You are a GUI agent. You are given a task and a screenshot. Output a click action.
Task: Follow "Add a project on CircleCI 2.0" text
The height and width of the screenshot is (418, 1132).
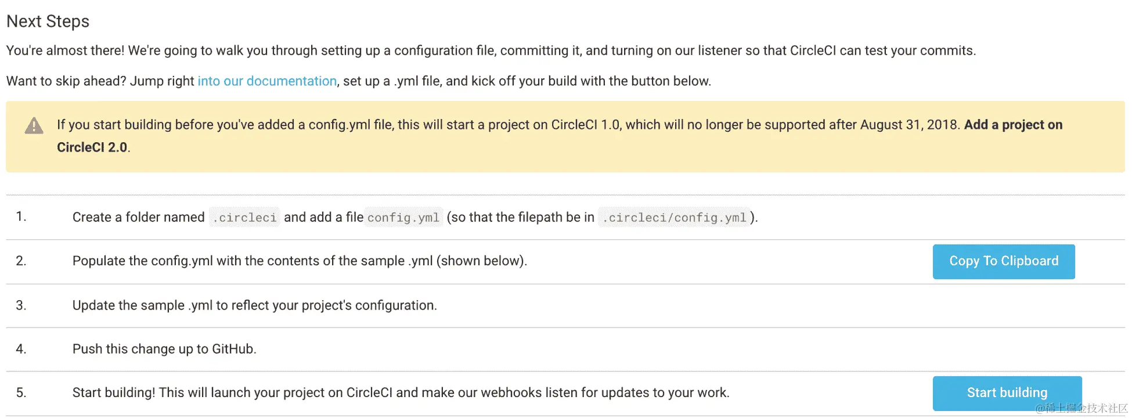pyautogui.click(x=1013, y=125)
